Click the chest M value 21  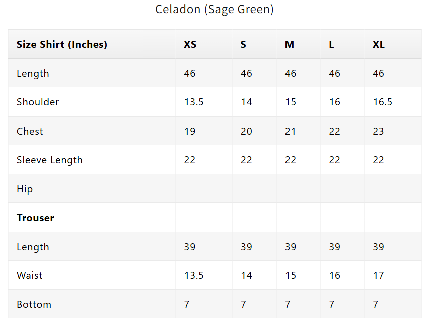(290, 131)
